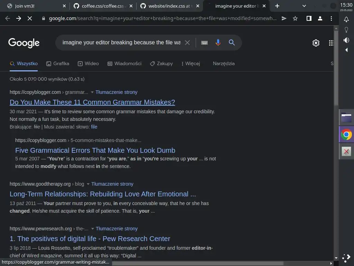Screen dimensions: 354x266
Task: Click the lightbulb icon in side panel
Action: point(346,30)
